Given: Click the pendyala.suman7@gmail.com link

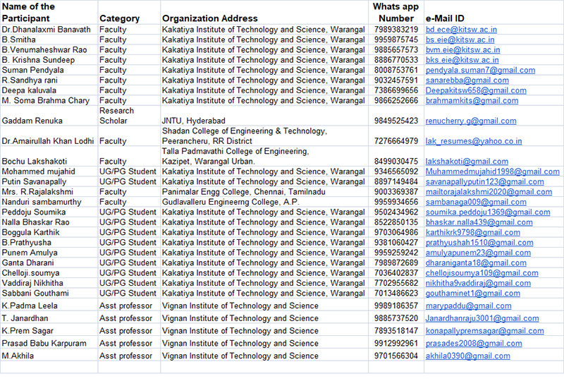Looking at the screenshot, I should coord(480,71).
